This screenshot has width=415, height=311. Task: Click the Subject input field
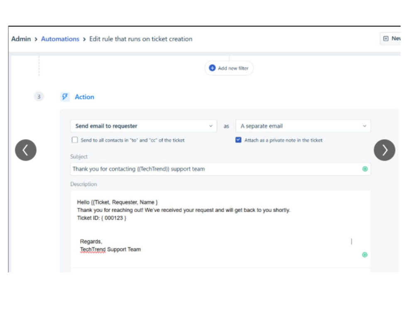point(220,169)
